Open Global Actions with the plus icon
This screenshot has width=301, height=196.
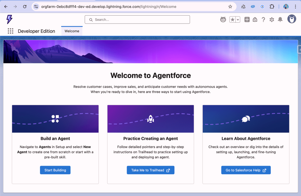coord(247,19)
